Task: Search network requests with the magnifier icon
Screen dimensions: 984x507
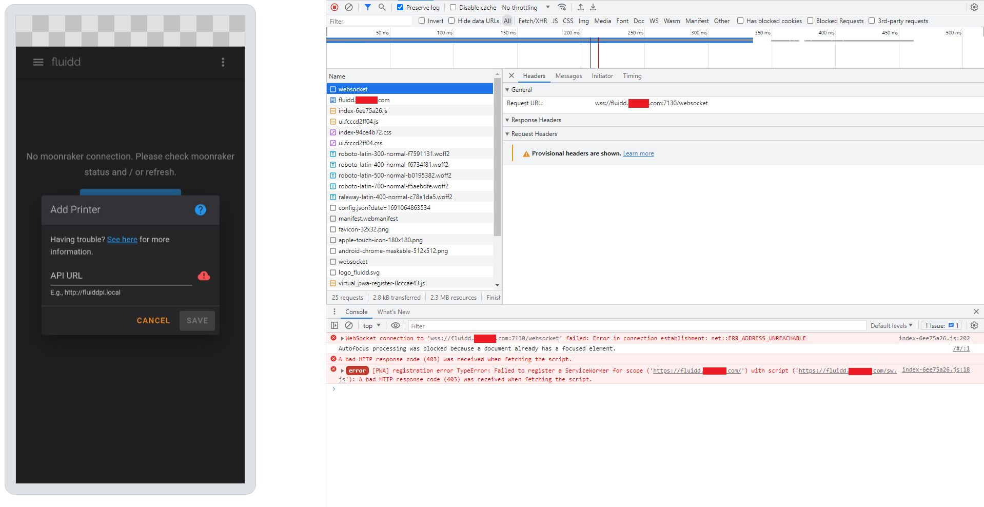Action: [x=382, y=7]
